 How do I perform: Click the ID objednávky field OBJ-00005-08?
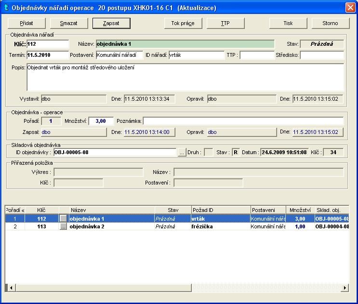(x=115, y=152)
